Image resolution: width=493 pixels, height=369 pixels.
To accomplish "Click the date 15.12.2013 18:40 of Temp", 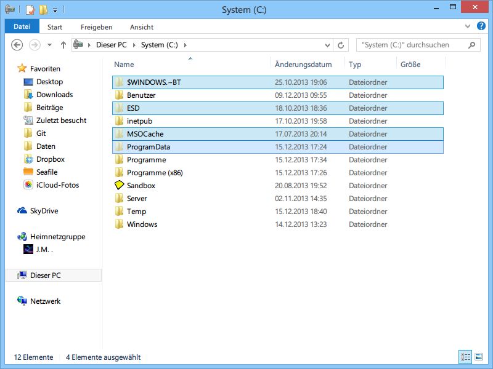I will click(x=301, y=211).
